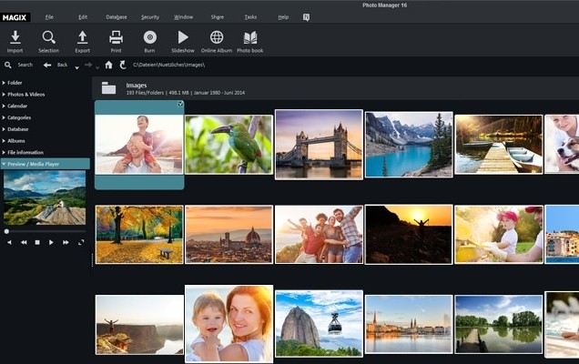Click the Photo book icon

249,38
